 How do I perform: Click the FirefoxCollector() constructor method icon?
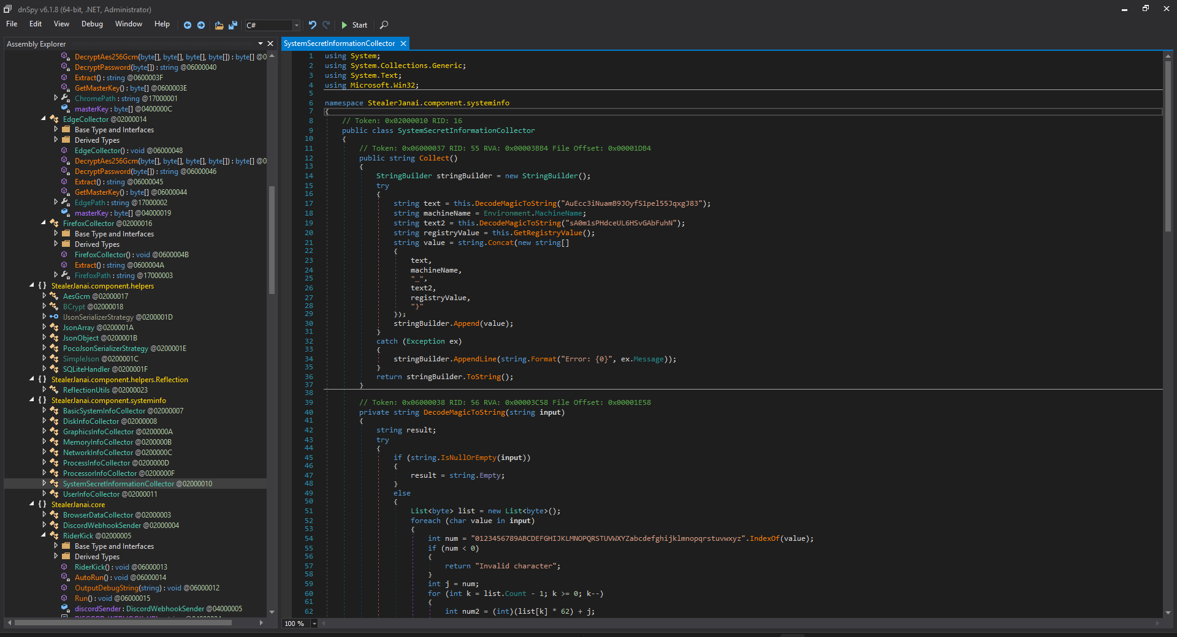[x=66, y=255]
